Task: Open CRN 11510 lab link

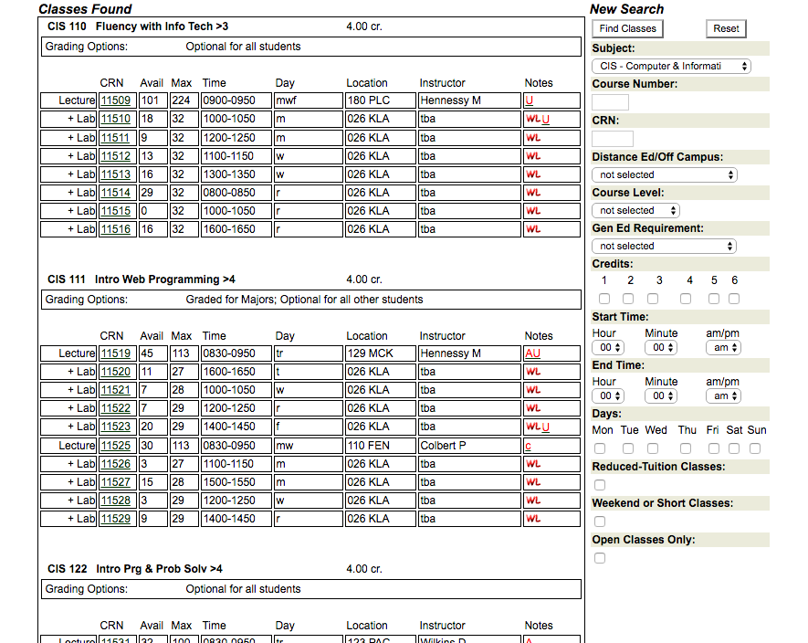Action: pos(116,119)
